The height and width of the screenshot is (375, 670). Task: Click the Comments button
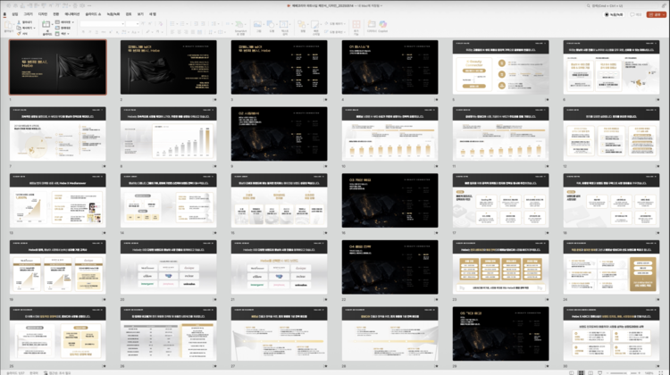[x=636, y=14]
